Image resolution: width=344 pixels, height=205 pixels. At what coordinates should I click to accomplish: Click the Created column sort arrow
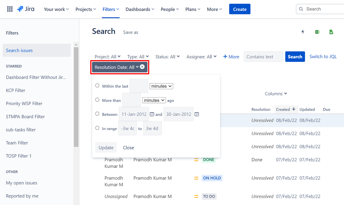(x=293, y=109)
